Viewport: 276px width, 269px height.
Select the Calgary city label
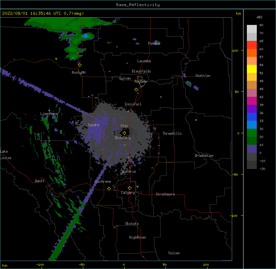click(x=128, y=193)
